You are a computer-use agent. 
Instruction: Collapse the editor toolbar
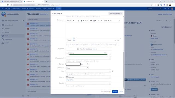point(119,21)
